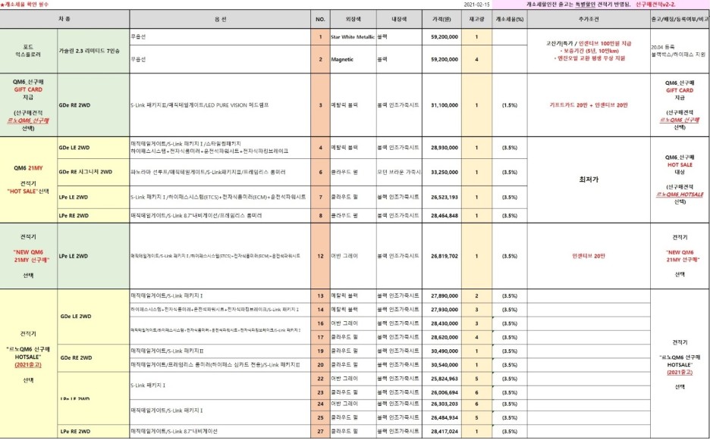Select the option cell with '프레임리스 룸미러' for No. 8

tap(220, 216)
